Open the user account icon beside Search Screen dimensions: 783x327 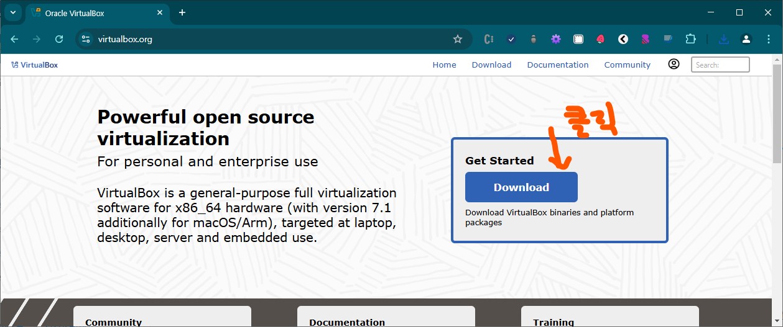(674, 64)
